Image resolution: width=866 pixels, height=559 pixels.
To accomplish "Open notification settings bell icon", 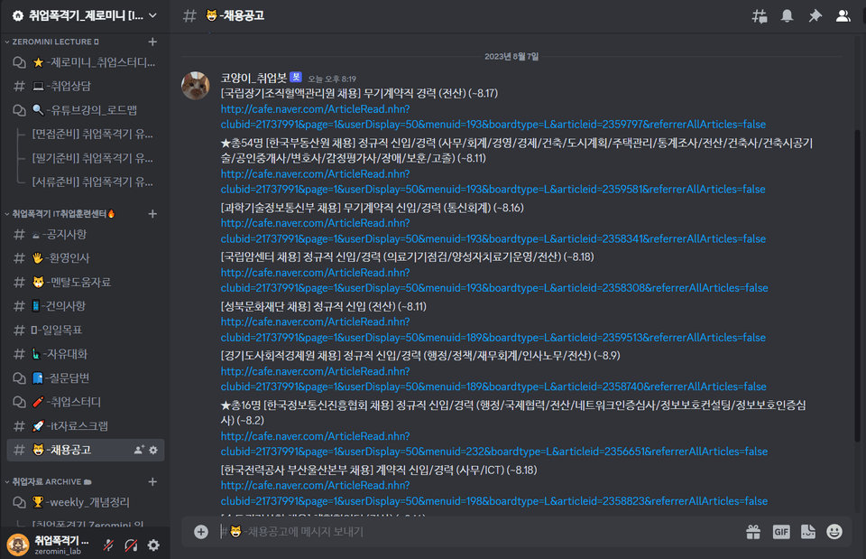I will point(787,16).
